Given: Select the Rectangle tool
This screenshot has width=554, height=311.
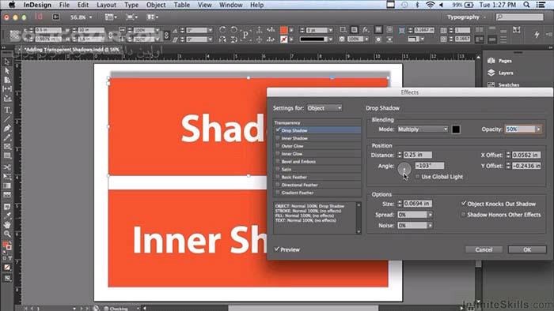Looking at the screenshot, I should (x=6, y=155).
